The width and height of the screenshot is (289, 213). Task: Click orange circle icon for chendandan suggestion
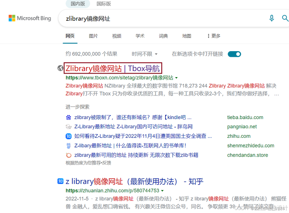[x=69, y=155]
